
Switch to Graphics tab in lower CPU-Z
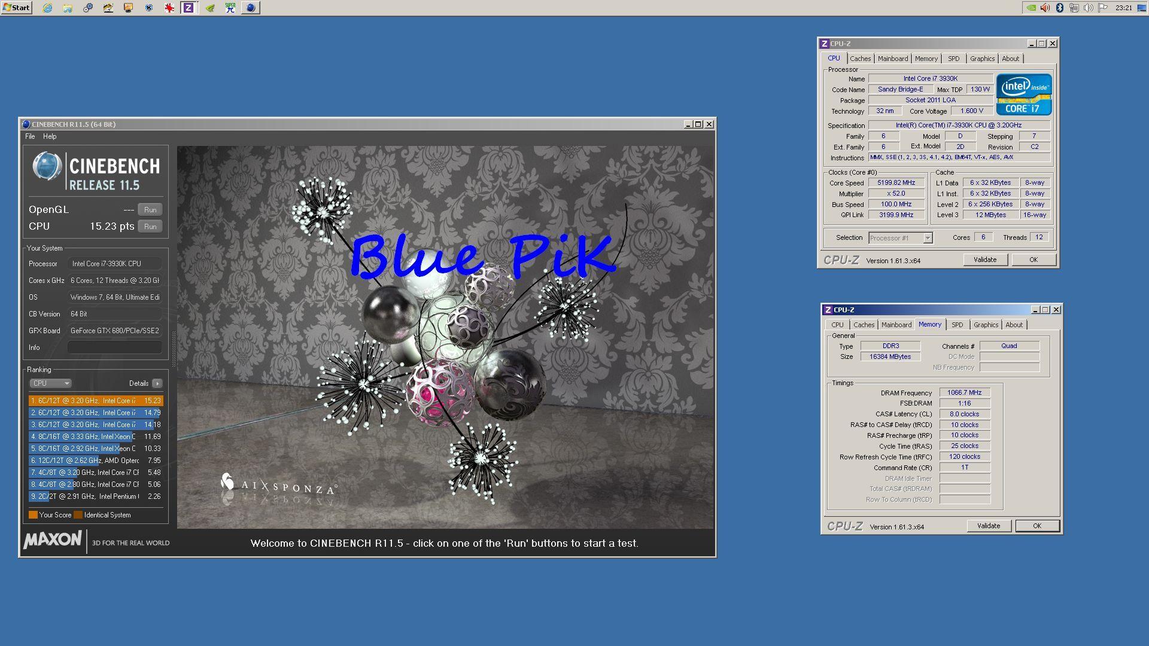(x=986, y=325)
